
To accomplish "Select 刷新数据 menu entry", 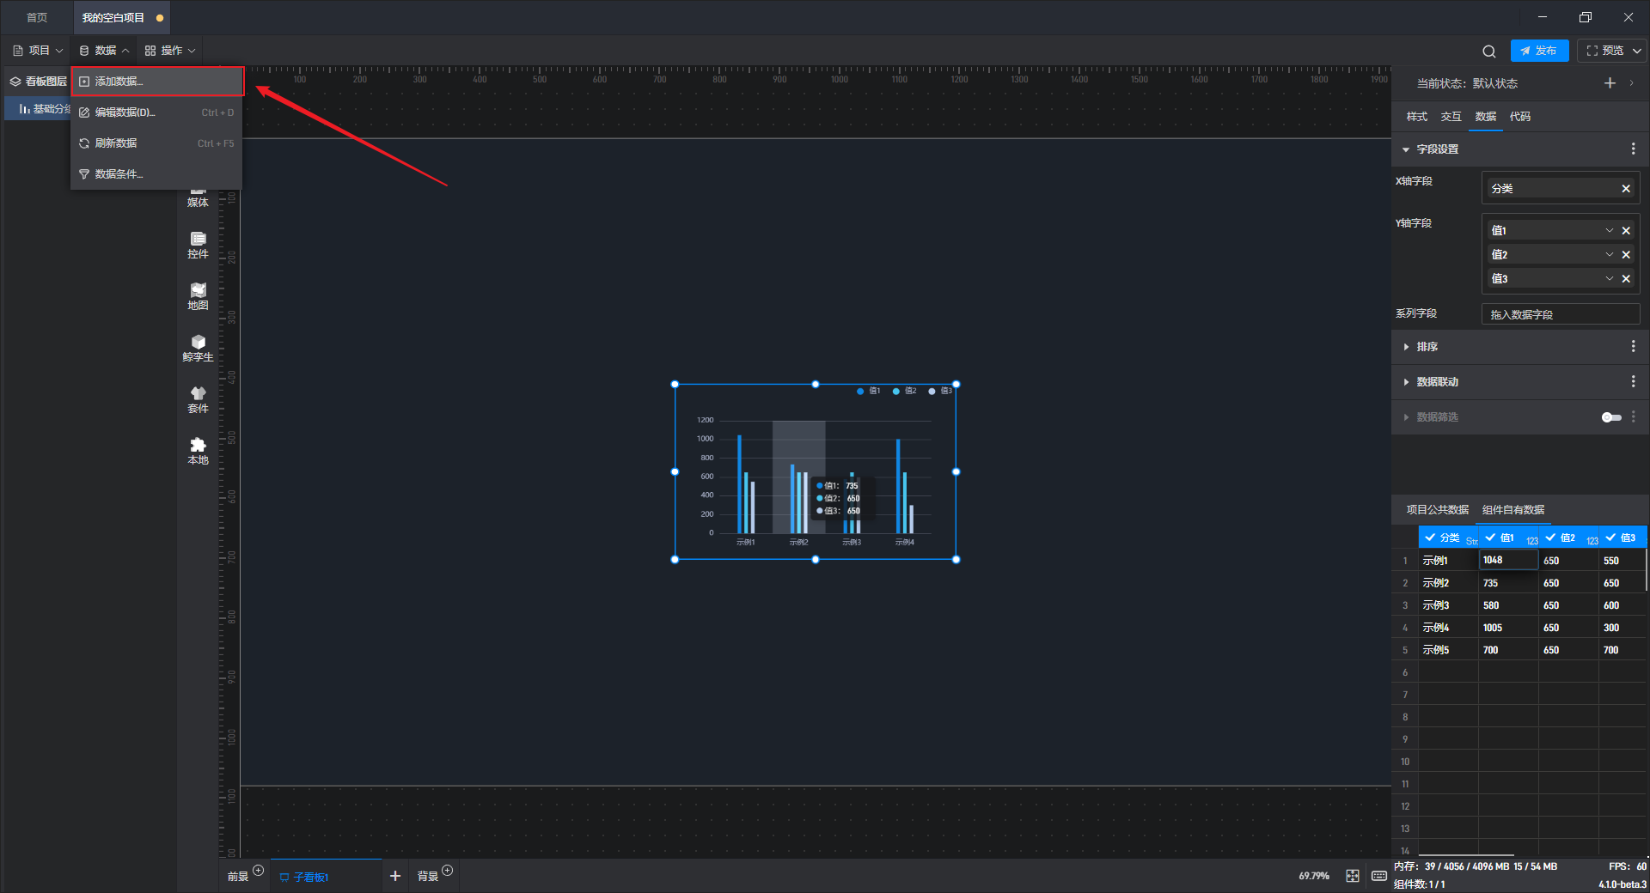I will 157,143.
